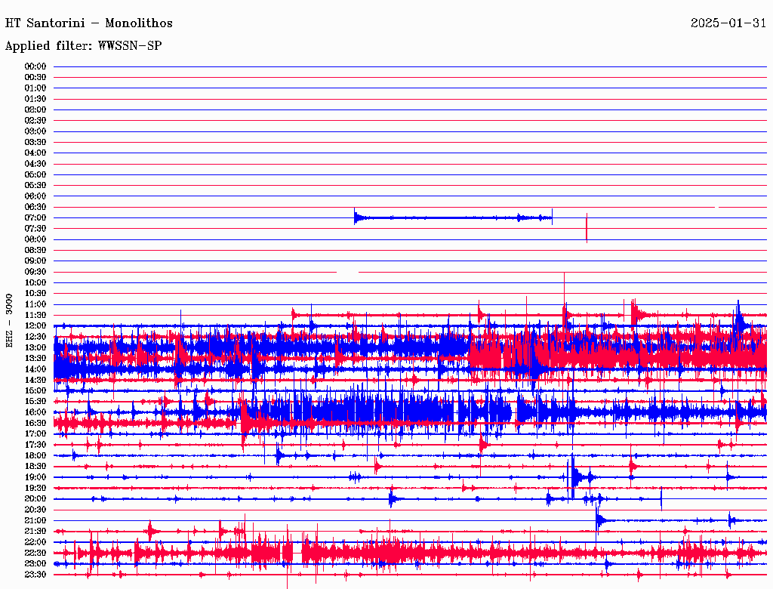Viewport: 773px width, 589px height.
Task: Click the 07:00 time label
Action: click(x=35, y=218)
